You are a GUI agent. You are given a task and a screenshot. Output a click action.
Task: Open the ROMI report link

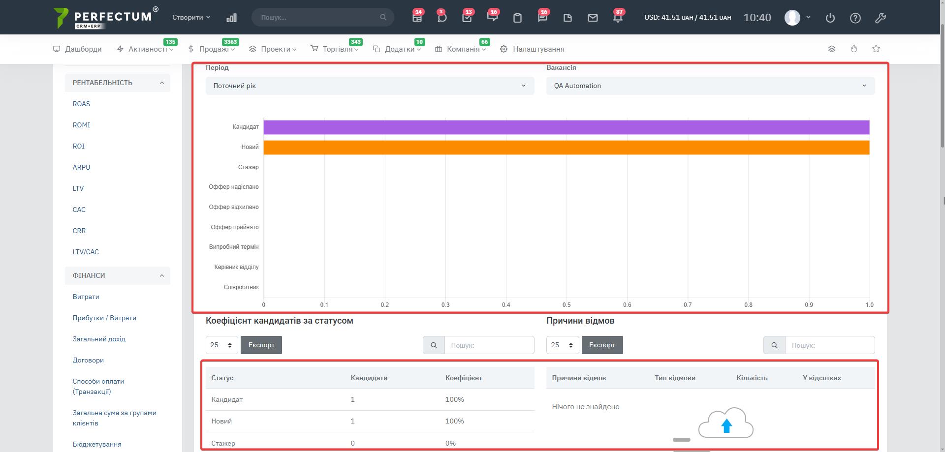tap(81, 125)
